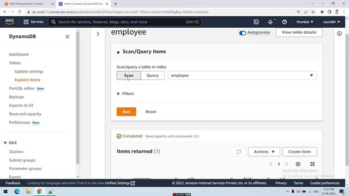Open the Mumbai region dropdown
The height and width of the screenshot is (196, 349).
coord(304,22)
